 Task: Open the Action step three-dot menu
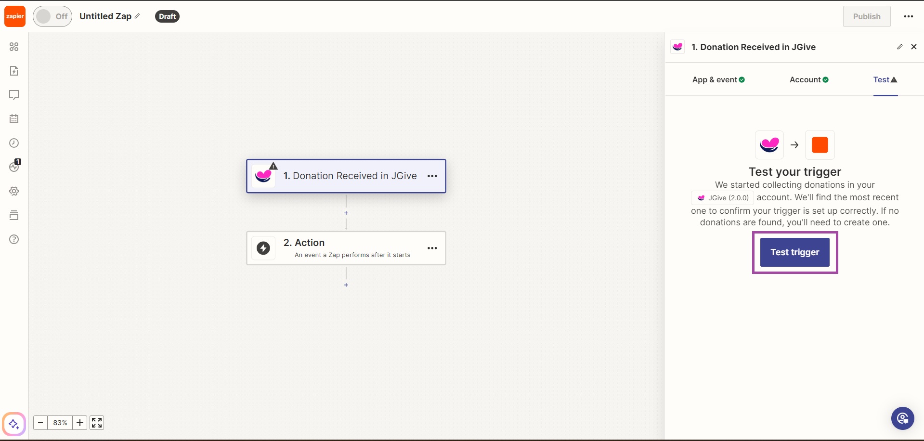(x=432, y=248)
